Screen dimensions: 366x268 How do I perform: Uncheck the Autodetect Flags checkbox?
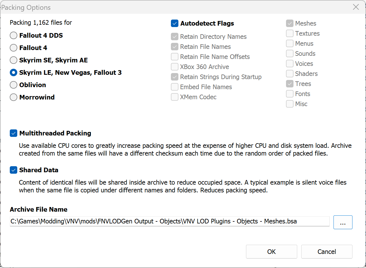pos(175,23)
